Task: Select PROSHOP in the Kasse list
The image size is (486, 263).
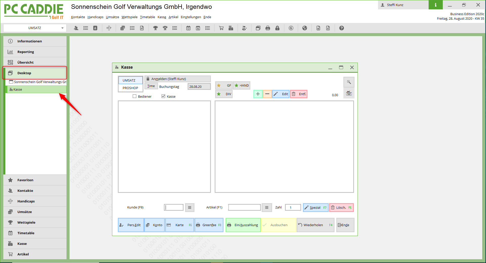Action: point(130,88)
